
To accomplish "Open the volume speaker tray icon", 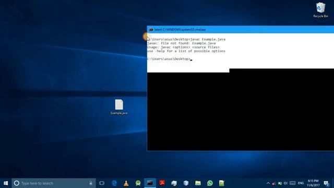I will (x=285, y=183).
